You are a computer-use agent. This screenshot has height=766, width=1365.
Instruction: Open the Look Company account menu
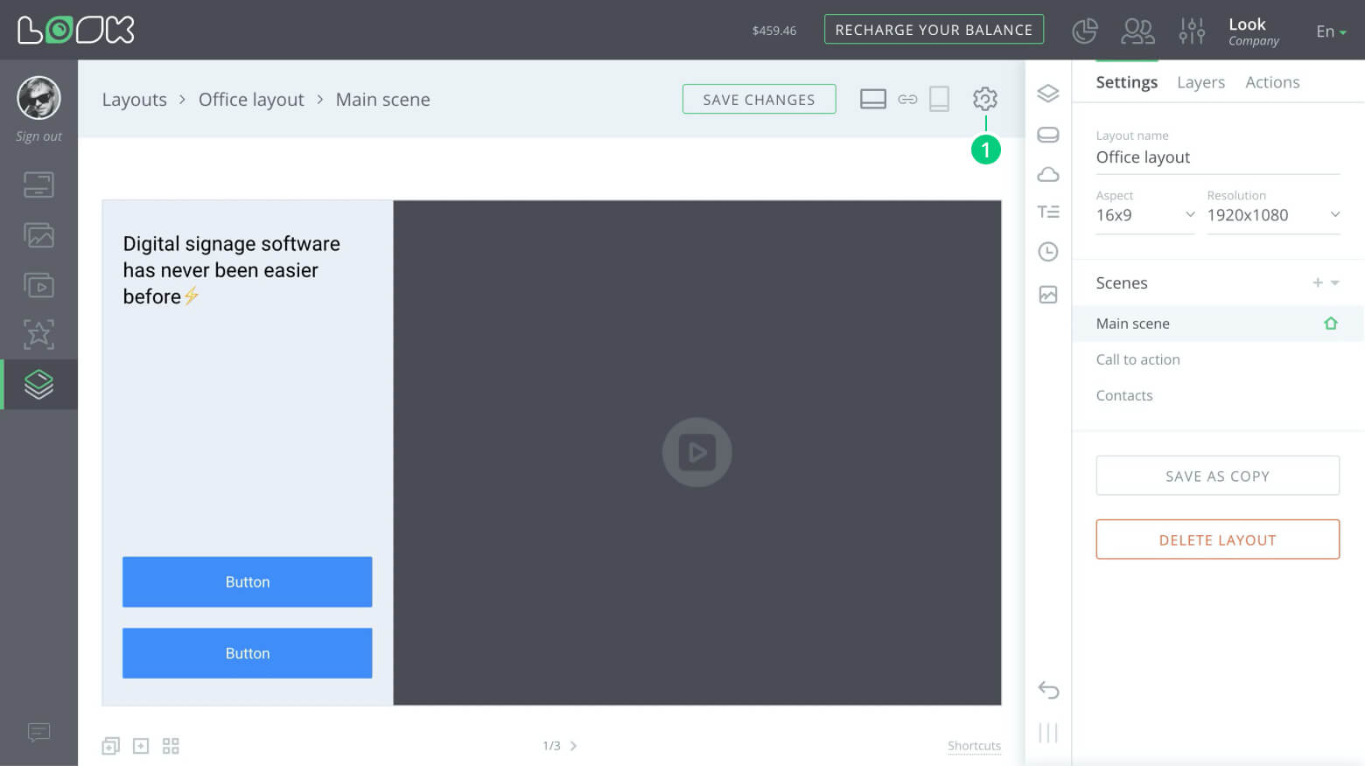point(1253,31)
